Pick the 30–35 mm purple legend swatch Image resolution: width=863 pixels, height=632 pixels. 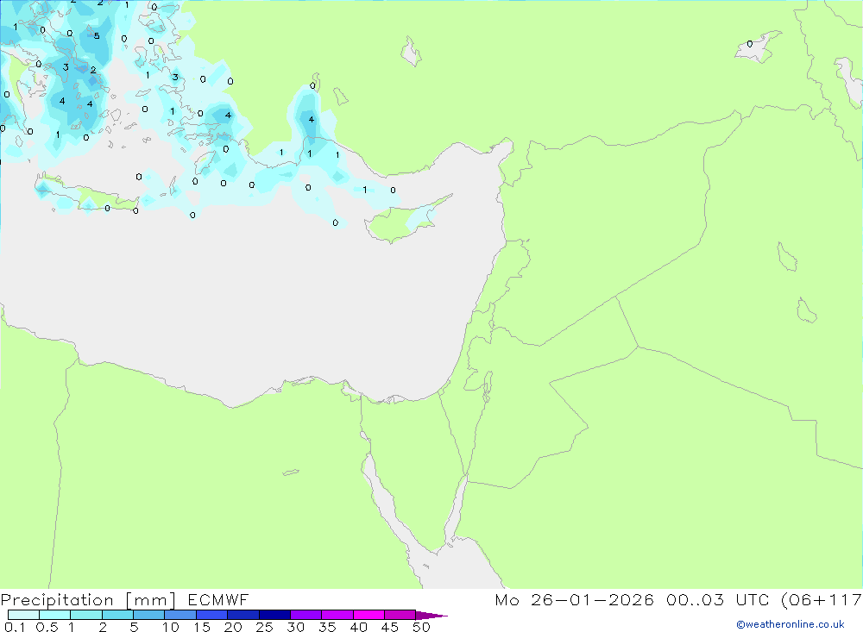click(306, 615)
